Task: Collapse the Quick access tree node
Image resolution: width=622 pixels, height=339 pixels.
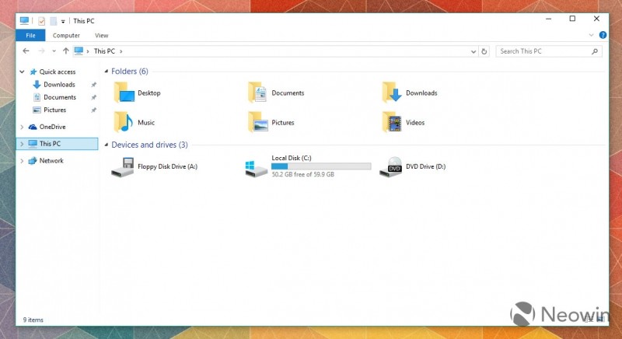Action: (22, 72)
